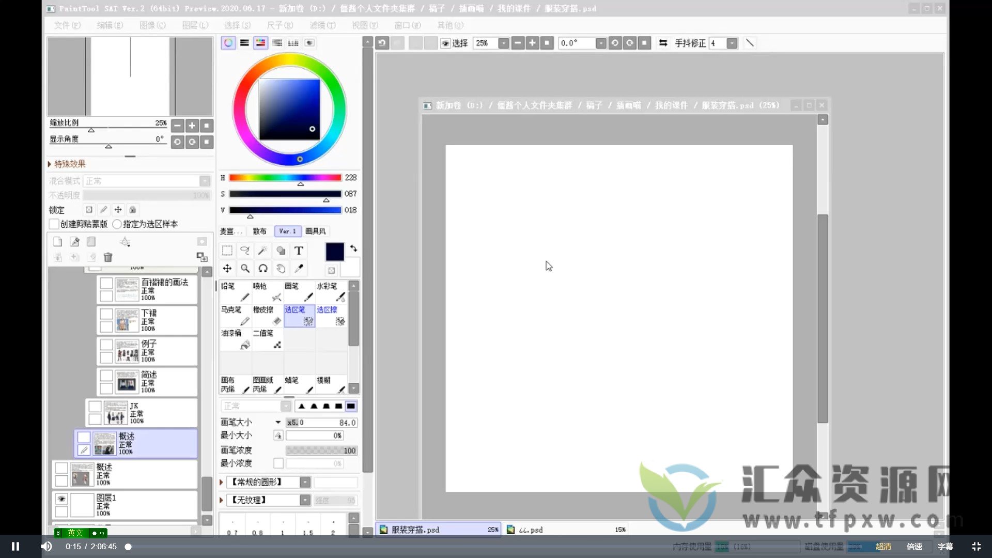Toggle visibility of 百褶裙的画法 layer
This screenshot has width=992, height=558.
coord(106,283)
